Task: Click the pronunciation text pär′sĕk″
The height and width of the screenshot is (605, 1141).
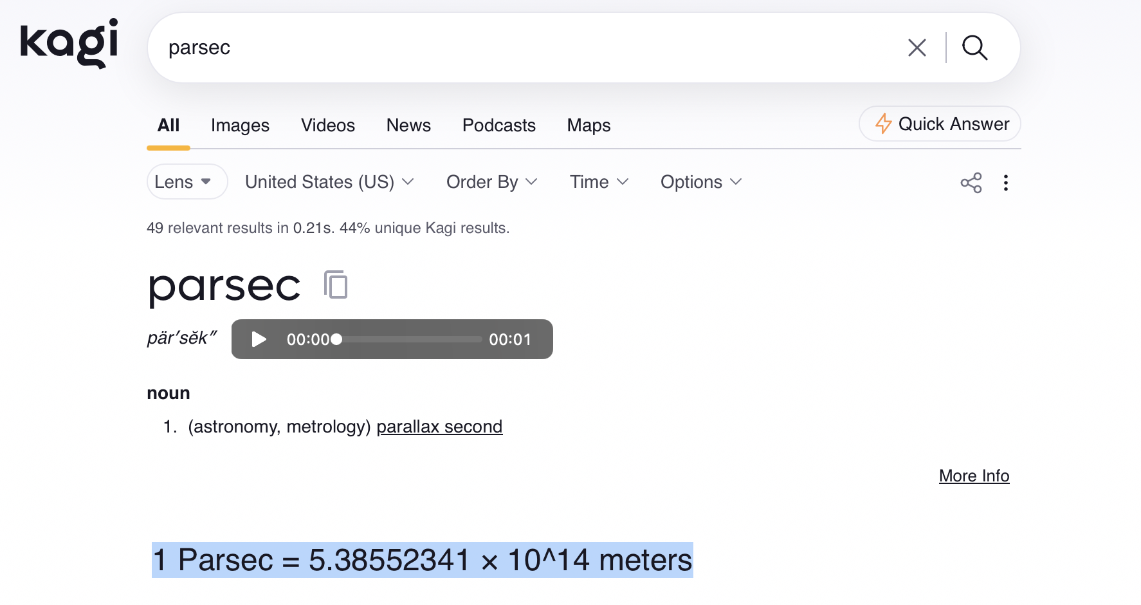Action: pyautogui.click(x=182, y=338)
